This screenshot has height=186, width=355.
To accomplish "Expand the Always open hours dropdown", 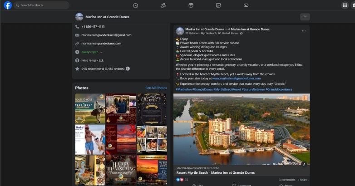I will [x=101, y=52].
